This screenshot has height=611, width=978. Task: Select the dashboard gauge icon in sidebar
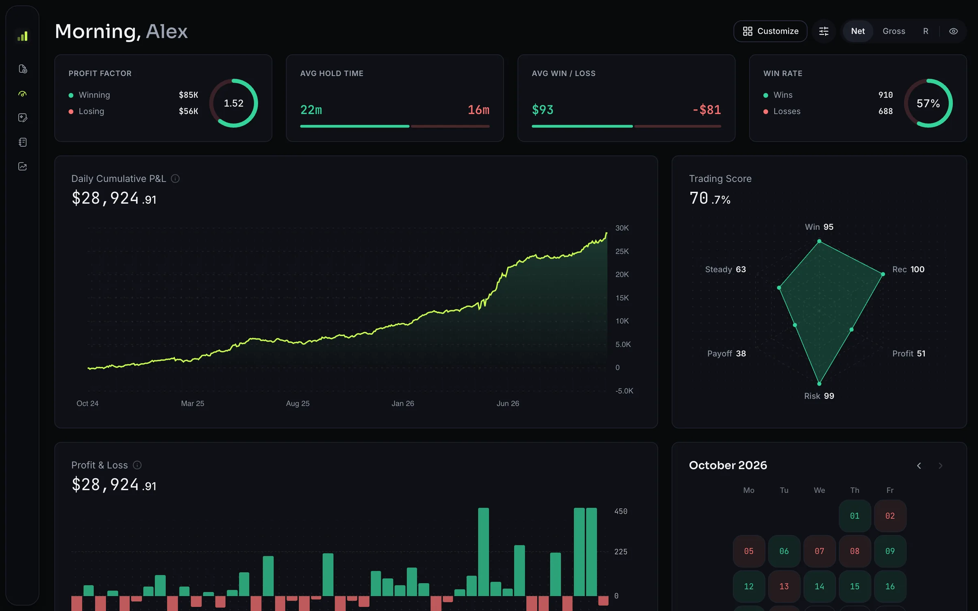pyautogui.click(x=23, y=94)
